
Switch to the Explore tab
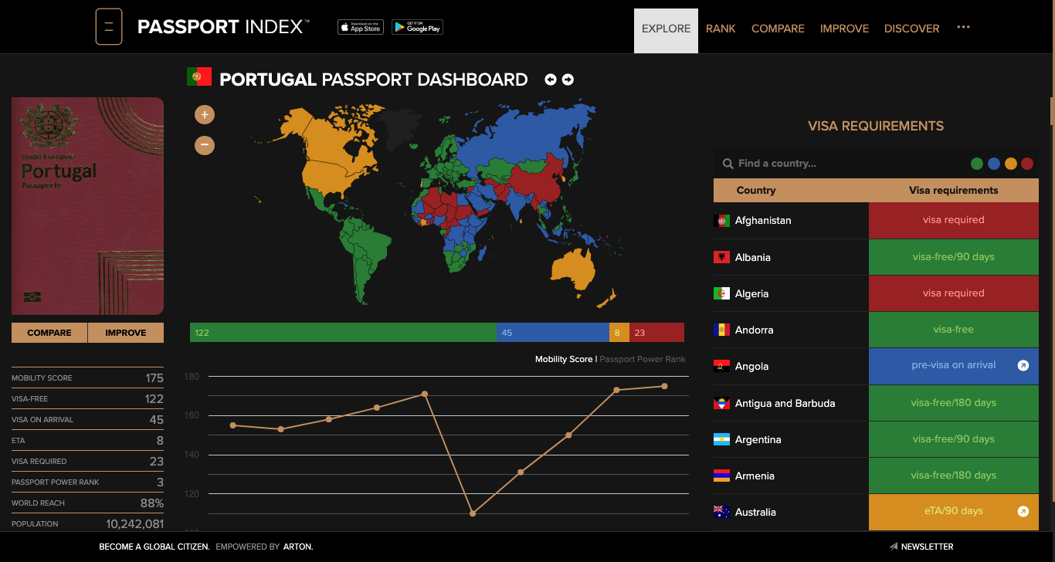click(x=666, y=31)
